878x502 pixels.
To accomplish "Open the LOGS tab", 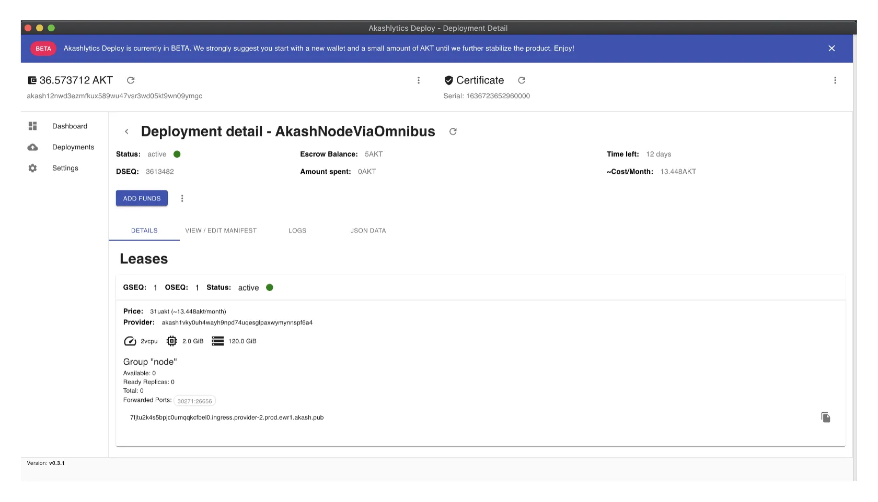I will [x=297, y=231].
